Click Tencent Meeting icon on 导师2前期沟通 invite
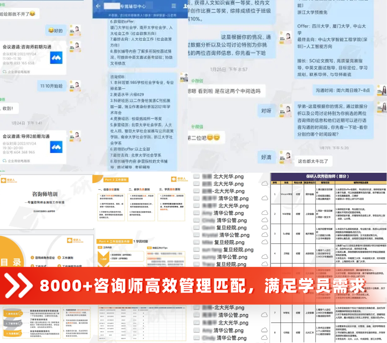 pyautogui.click(x=56, y=147)
